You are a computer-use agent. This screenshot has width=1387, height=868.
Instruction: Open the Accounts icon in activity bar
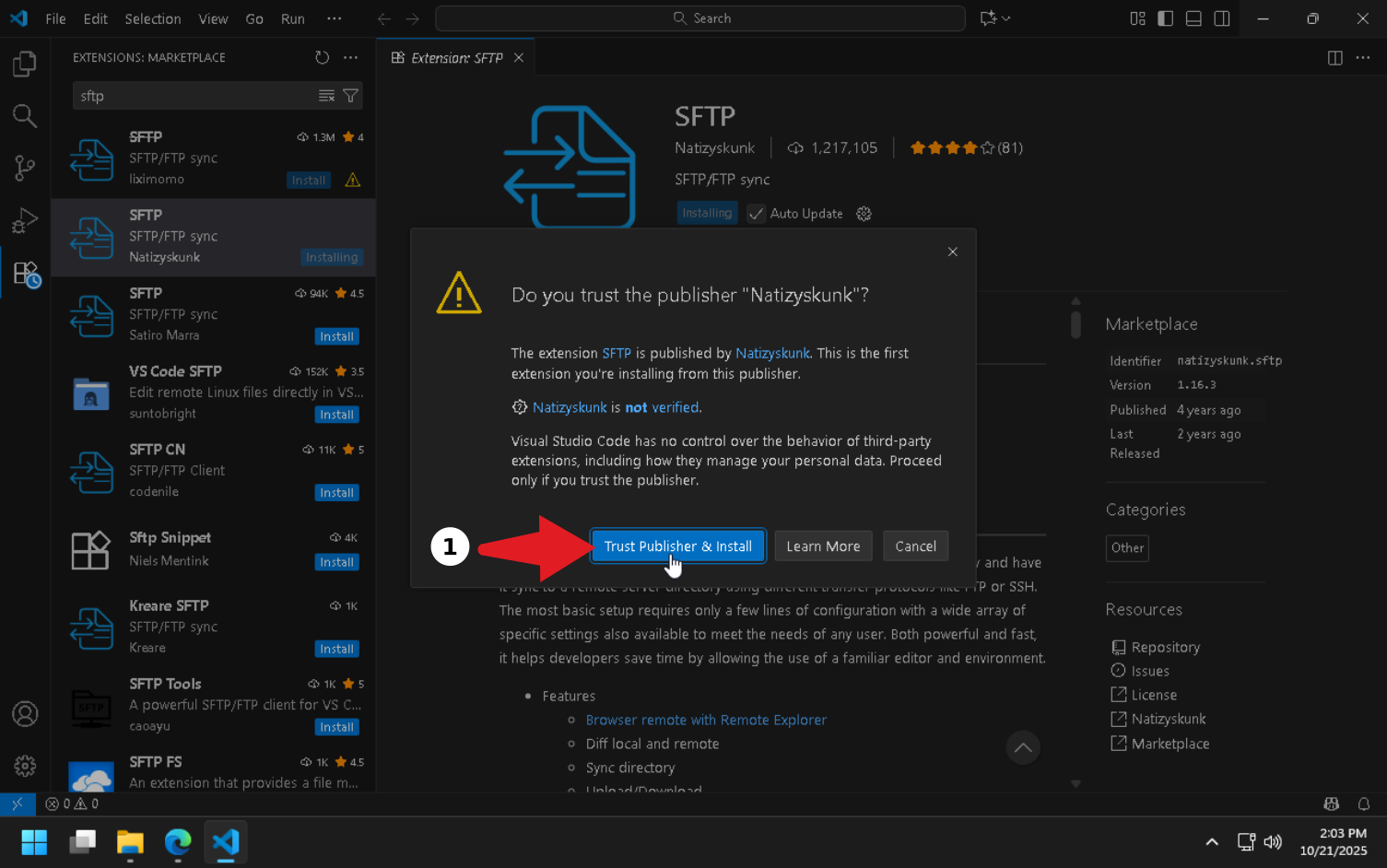point(25,713)
